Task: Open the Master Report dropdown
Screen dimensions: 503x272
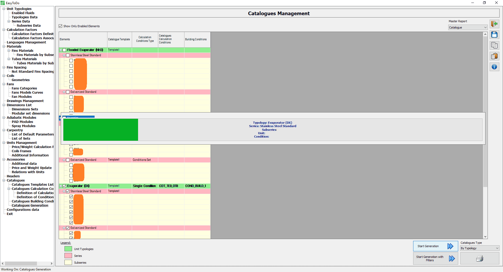Action: (468, 27)
